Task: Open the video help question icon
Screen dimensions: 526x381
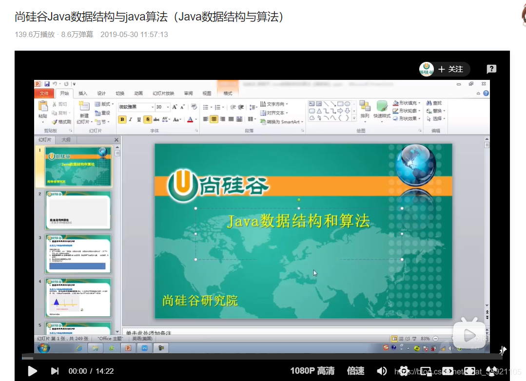Action: (x=491, y=69)
